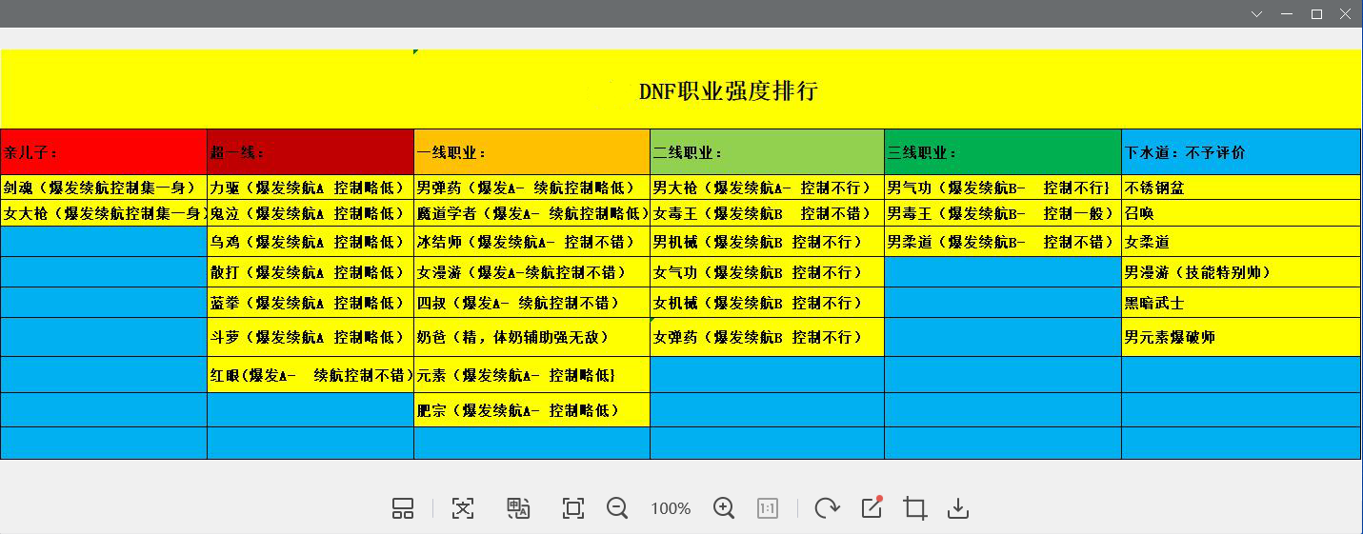Viewport: 1363px width, 534px height.
Task: Click the cell starting with '女漫游'
Action: [x=531, y=272]
